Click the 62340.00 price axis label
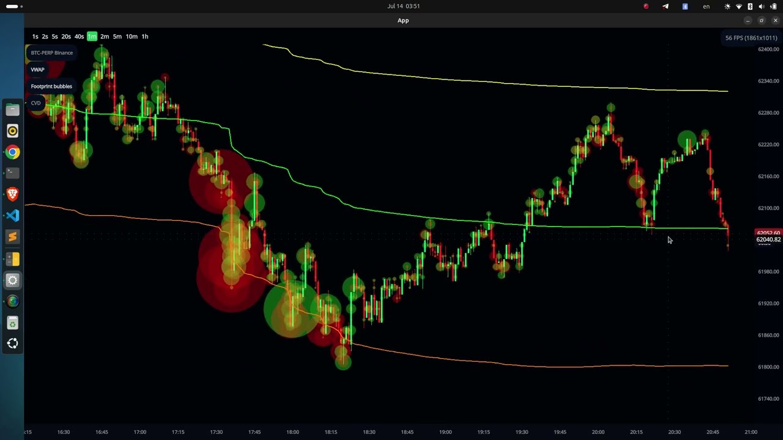 768,81
